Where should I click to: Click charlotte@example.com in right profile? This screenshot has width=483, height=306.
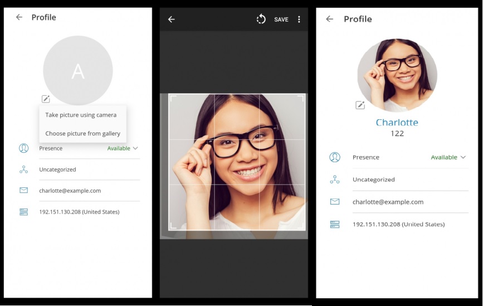click(x=388, y=202)
